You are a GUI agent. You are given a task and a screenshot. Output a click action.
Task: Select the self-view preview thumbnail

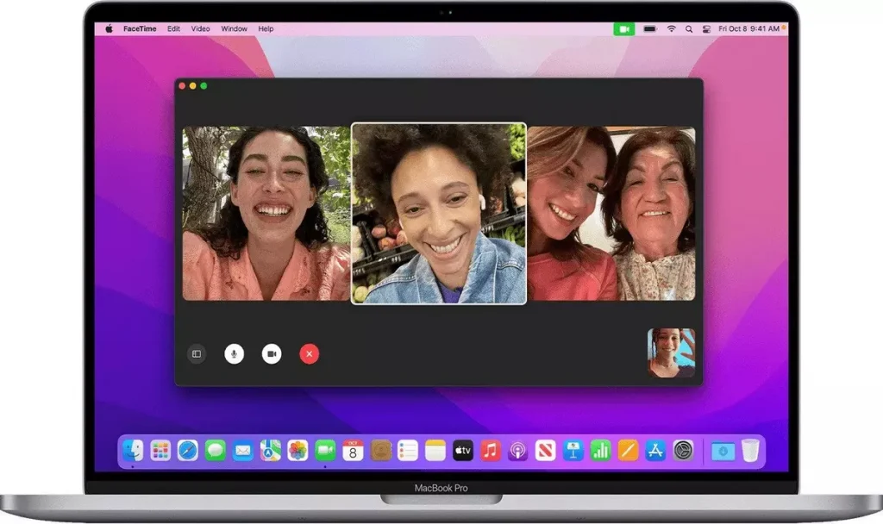click(x=671, y=352)
